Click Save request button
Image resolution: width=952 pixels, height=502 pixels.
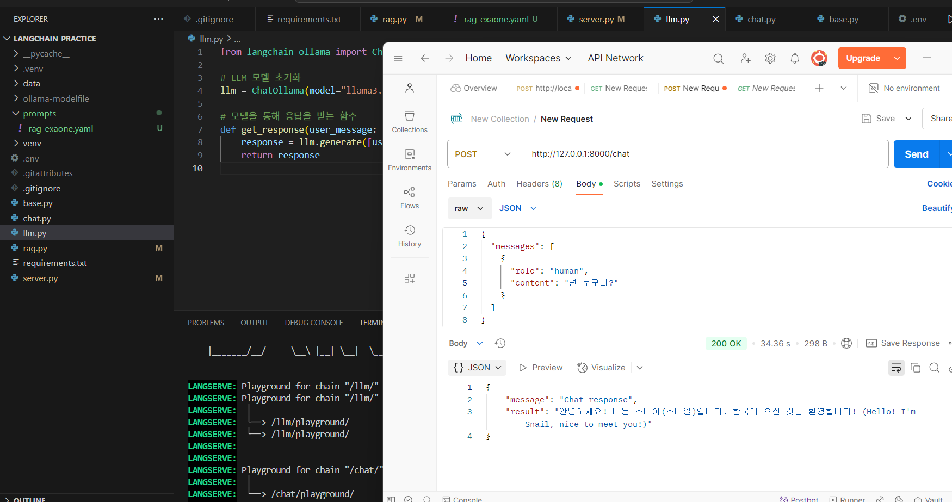879,119
